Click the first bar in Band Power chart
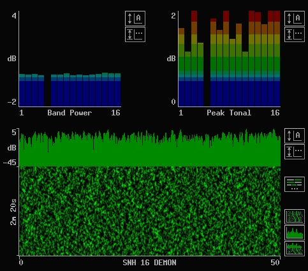308x271 pixels. click(22, 90)
